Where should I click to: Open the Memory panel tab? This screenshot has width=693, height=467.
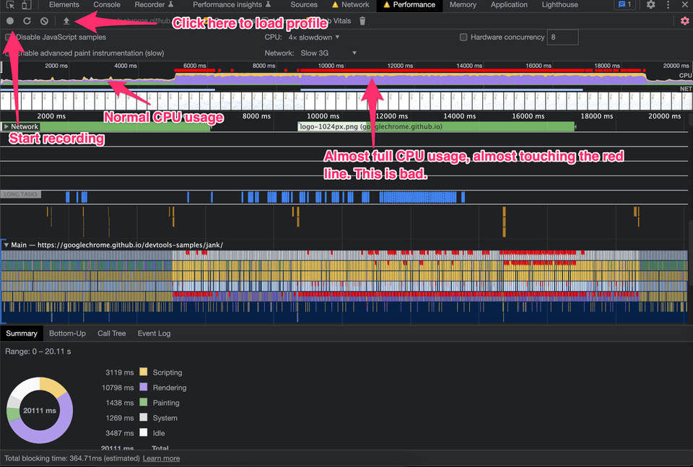(463, 5)
